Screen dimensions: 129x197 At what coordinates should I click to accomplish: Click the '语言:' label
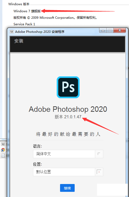(37, 146)
